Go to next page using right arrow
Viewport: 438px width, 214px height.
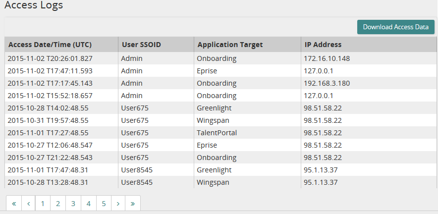[x=118, y=203]
